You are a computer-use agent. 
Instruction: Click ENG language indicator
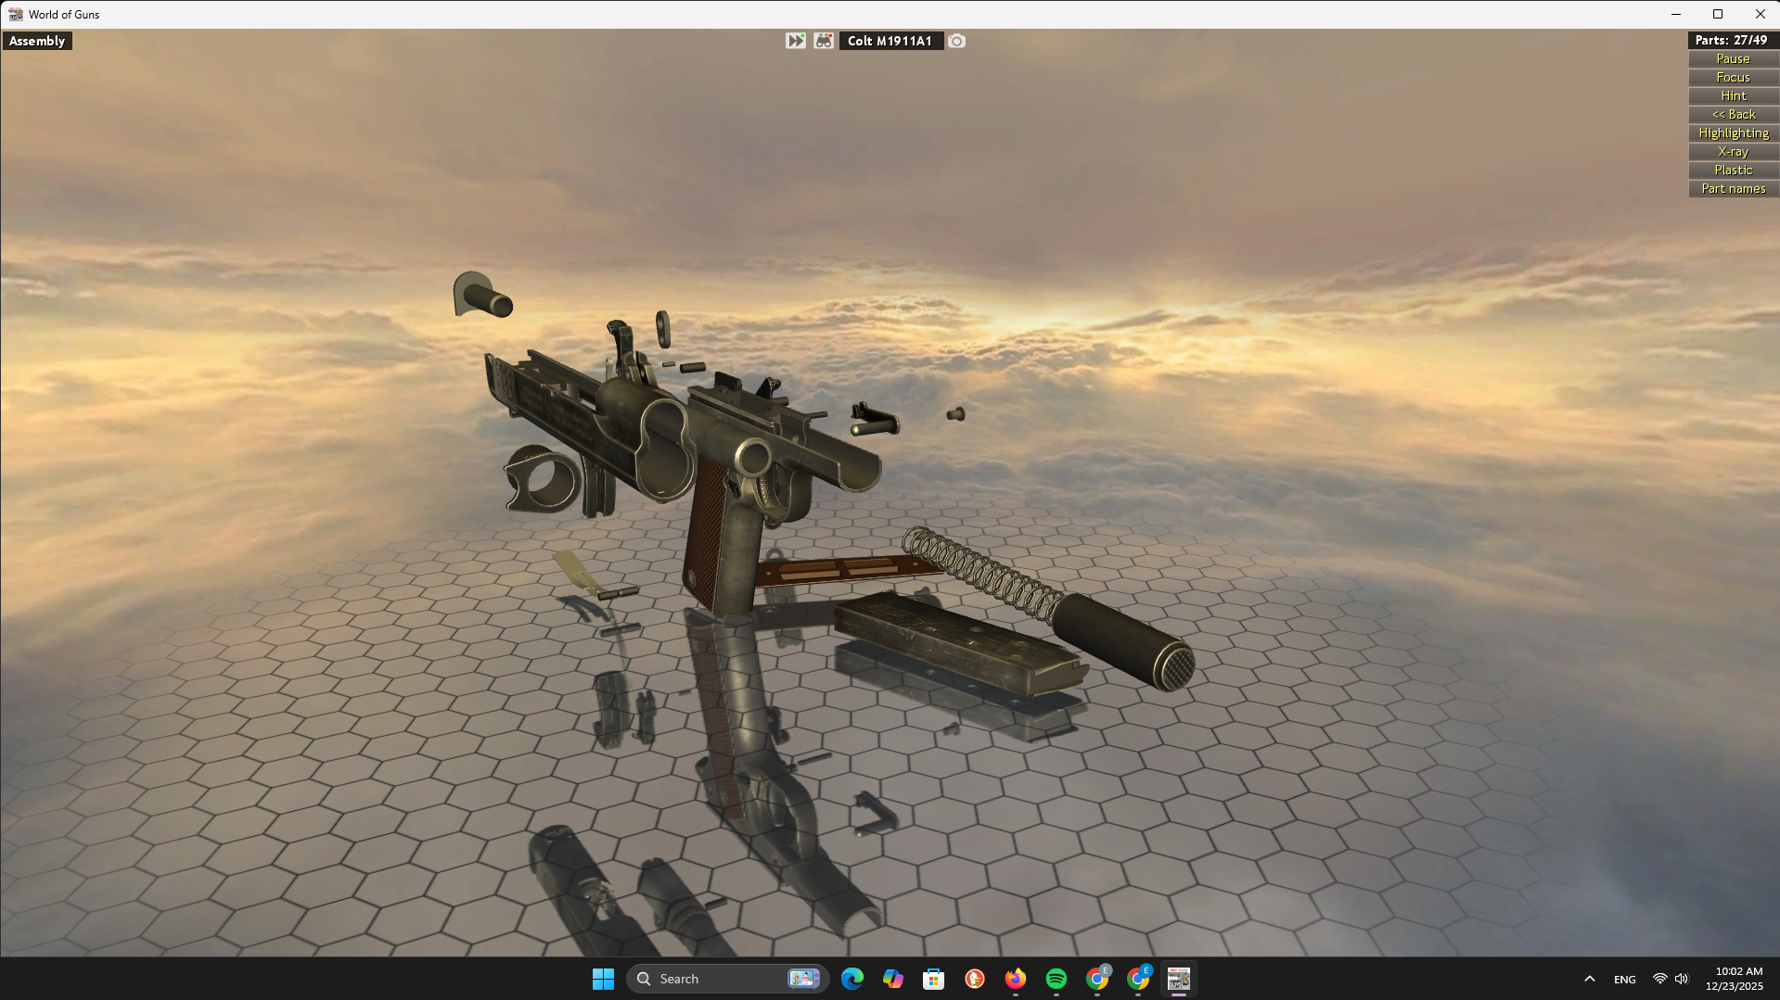click(x=1624, y=979)
